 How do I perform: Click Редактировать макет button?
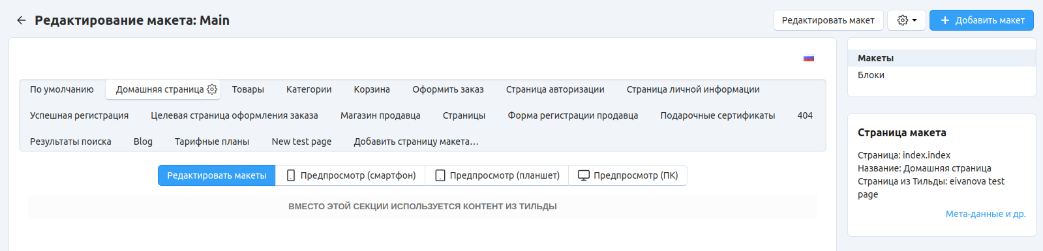(x=828, y=20)
